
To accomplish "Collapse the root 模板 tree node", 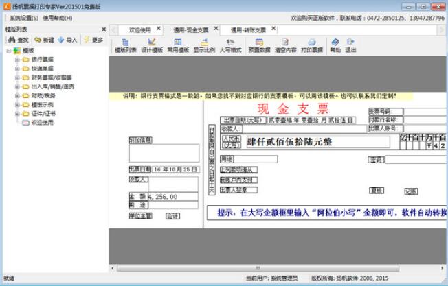I will click(x=9, y=51).
